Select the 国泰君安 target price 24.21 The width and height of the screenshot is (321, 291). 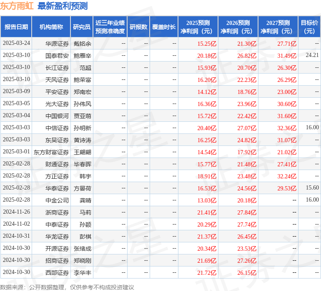pyautogui.click(x=312, y=55)
